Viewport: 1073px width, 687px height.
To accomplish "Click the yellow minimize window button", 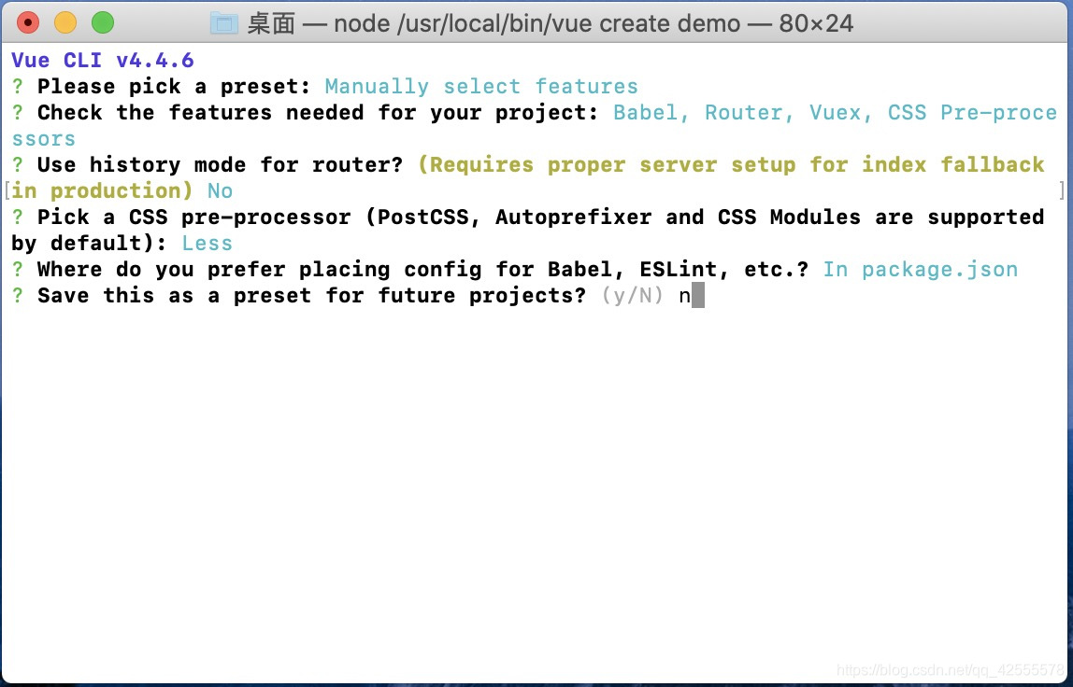I will 65,22.
